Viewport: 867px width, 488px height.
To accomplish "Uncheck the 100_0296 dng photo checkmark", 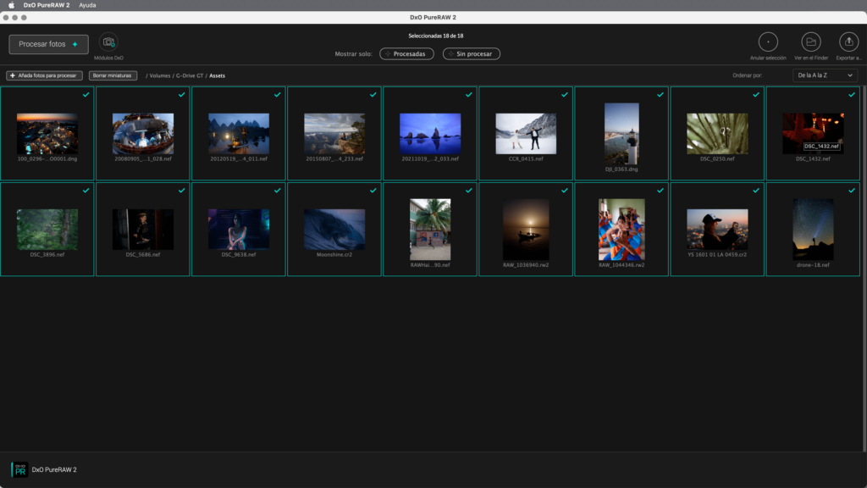I will [86, 95].
